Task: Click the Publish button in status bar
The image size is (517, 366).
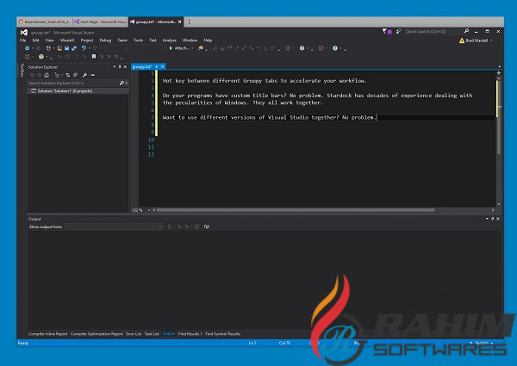Action: click(x=482, y=343)
